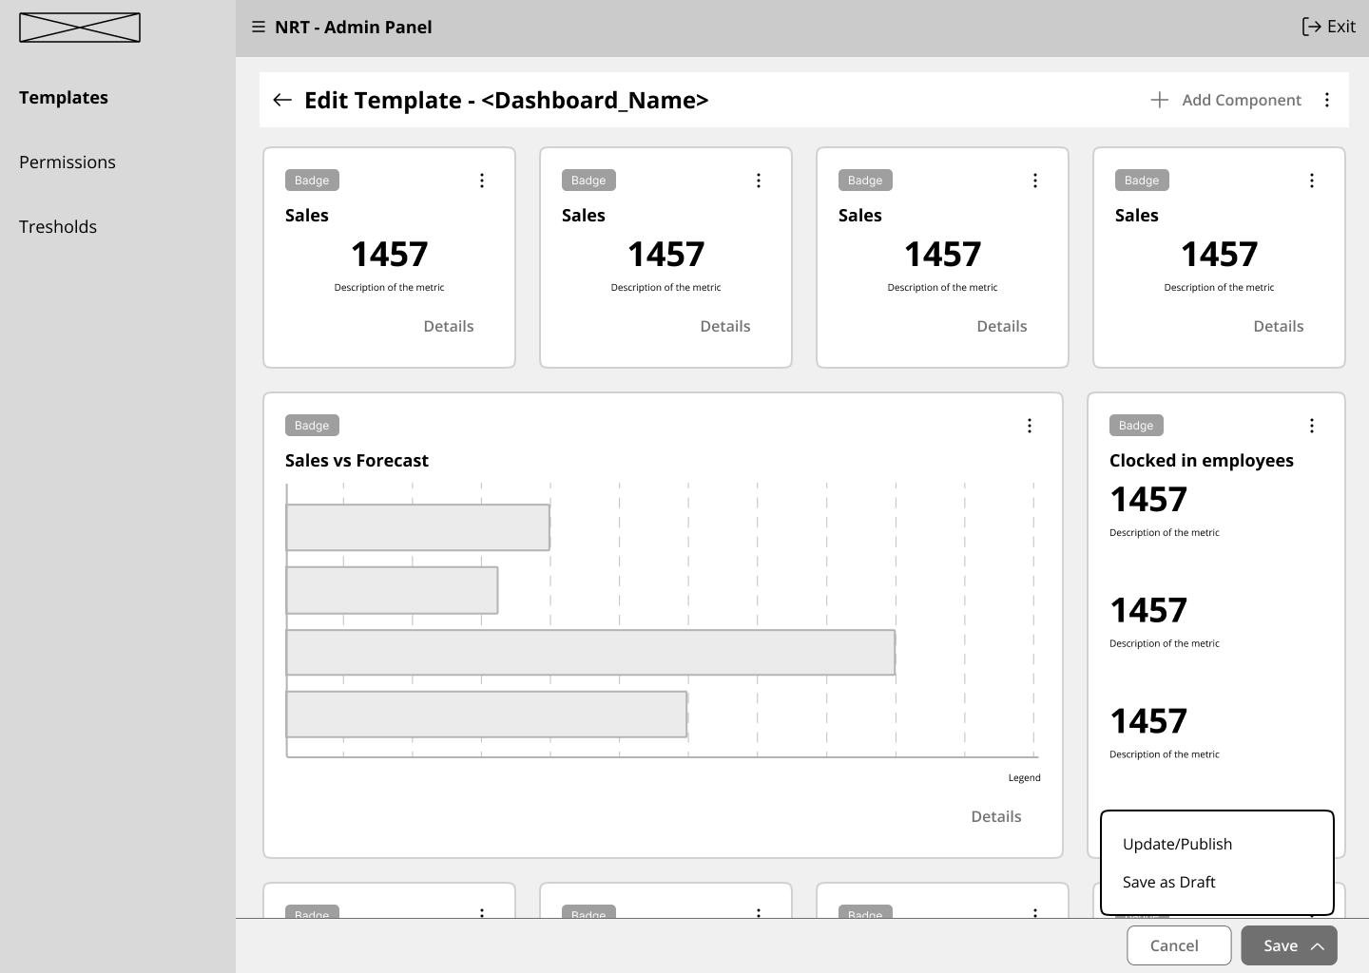This screenshot has height=973, width=1369.
Task: Click the back arrow beside Edit Template
Action: (x=282, y=101)
